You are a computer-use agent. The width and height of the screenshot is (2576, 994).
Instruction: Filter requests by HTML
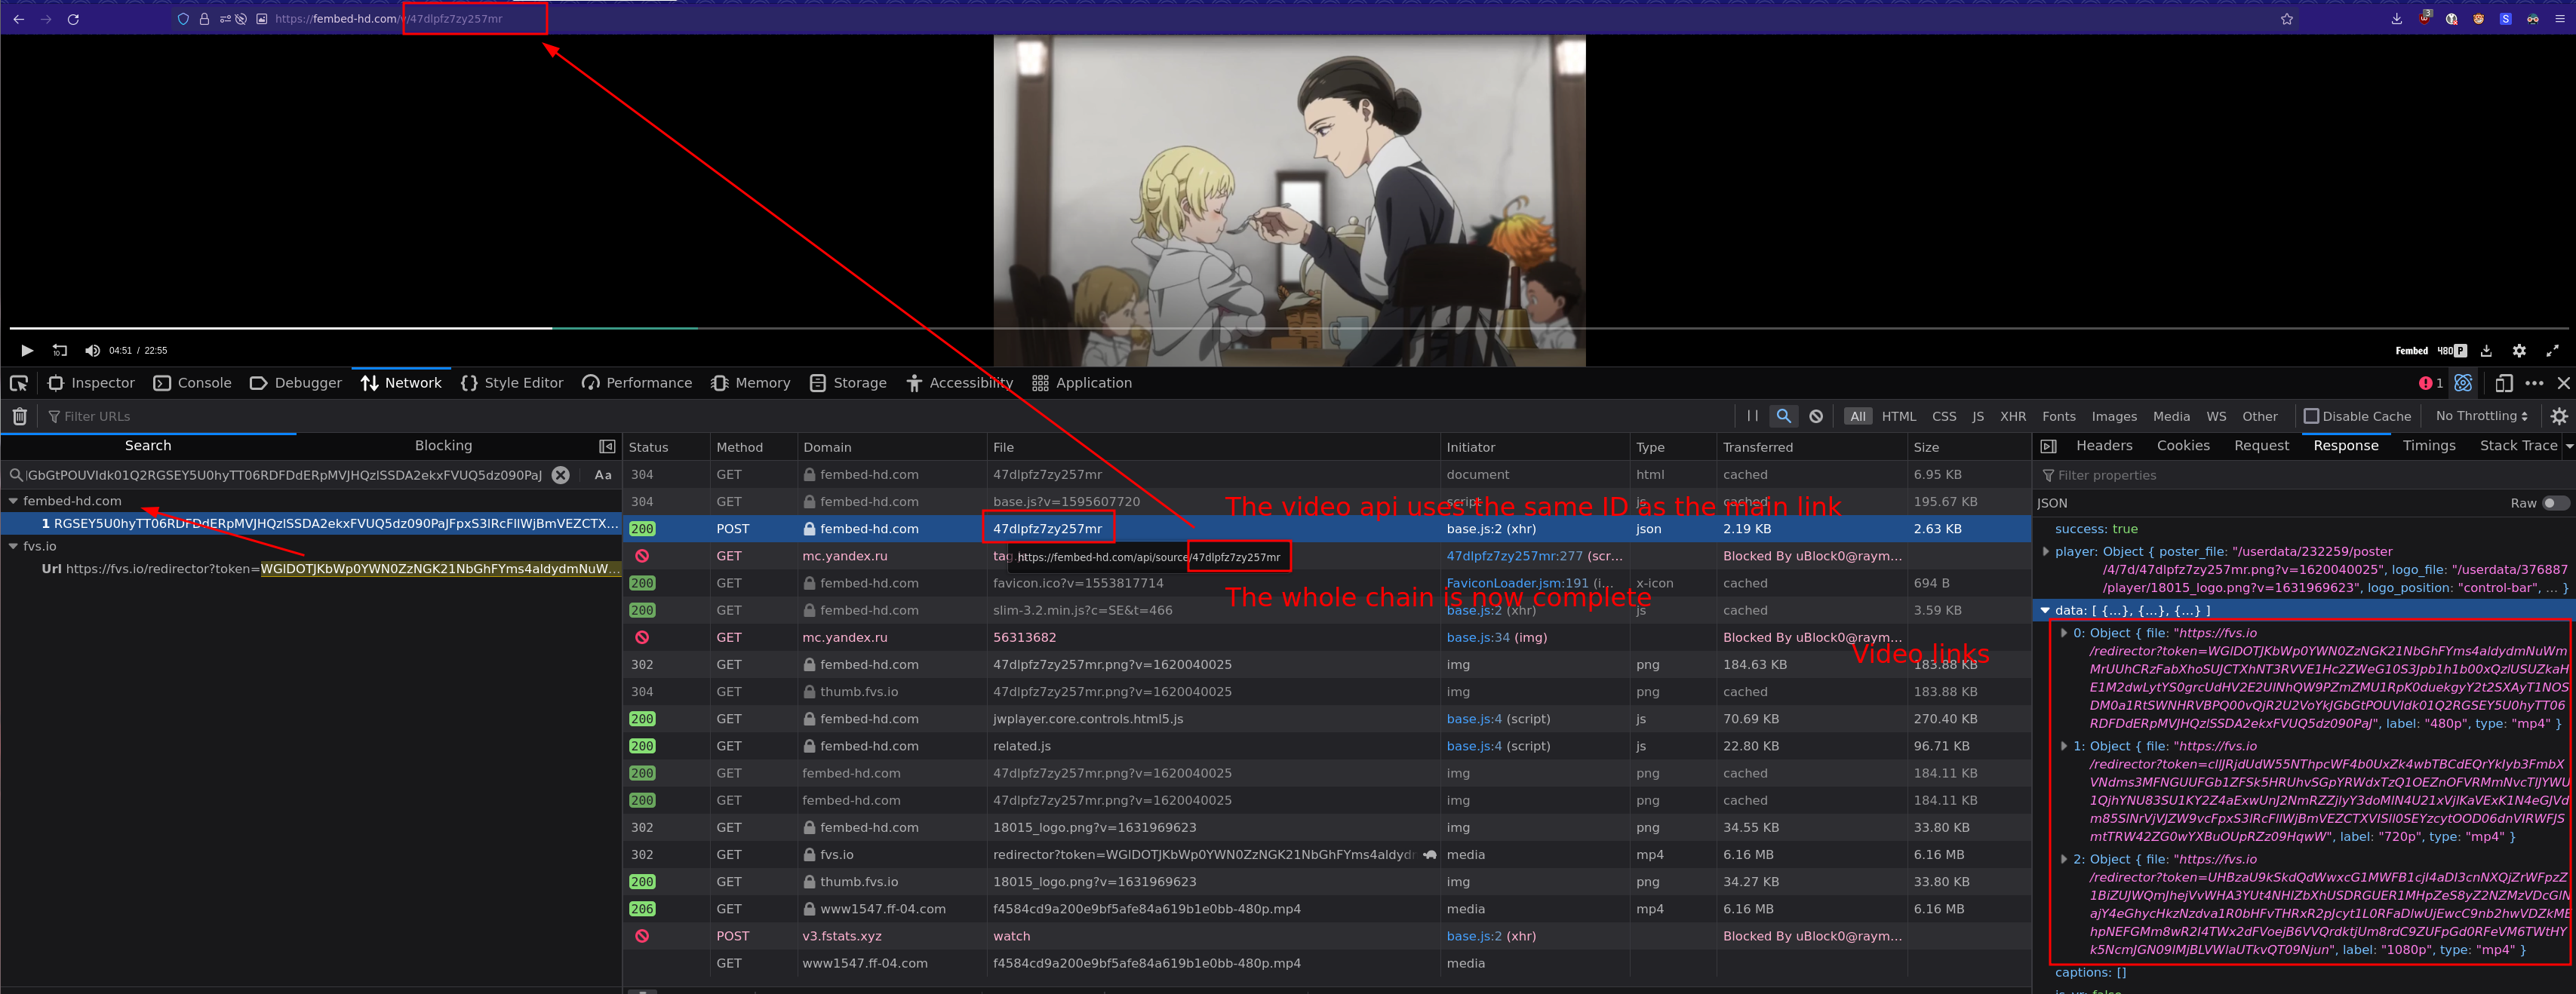[1898, 416]
